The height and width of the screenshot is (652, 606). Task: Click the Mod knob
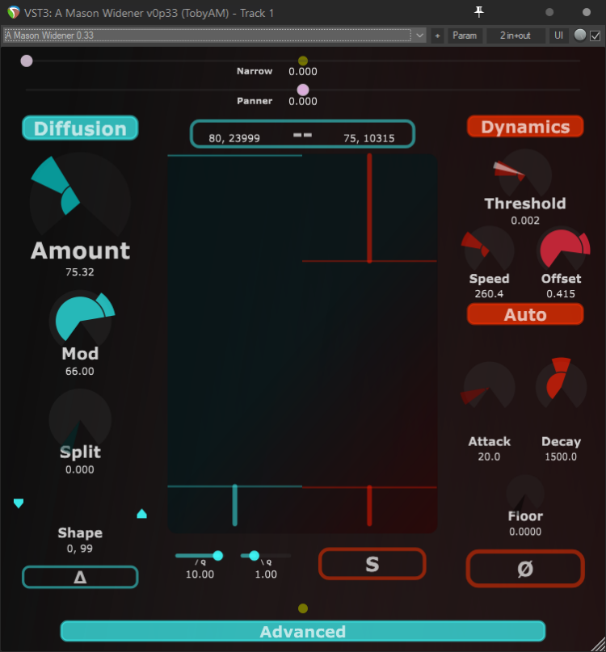80,319
